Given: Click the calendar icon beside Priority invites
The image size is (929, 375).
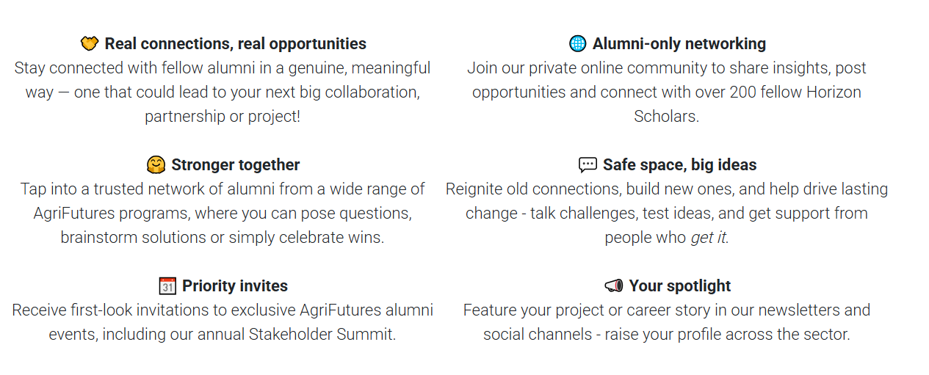Looking at the screenshot, I should click(167, 286).
